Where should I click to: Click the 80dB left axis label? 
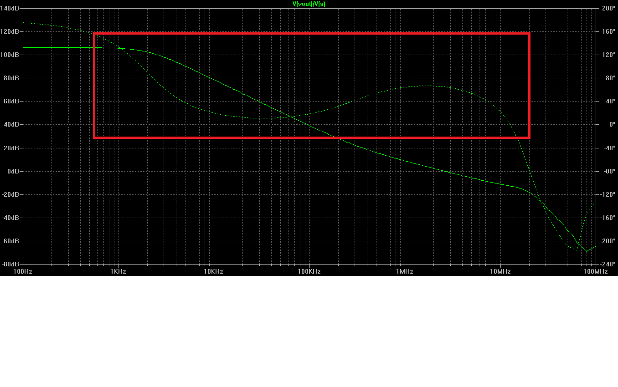[x=12, y=78]
